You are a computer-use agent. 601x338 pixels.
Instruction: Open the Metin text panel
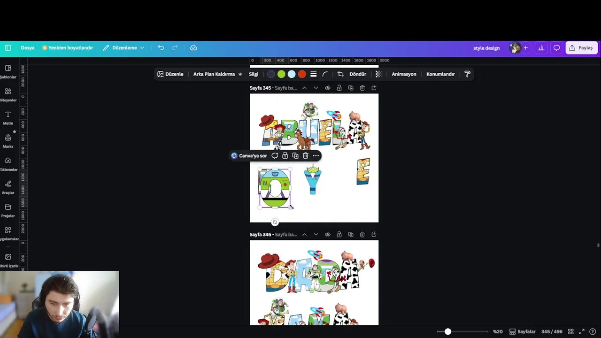click(8, 117)
